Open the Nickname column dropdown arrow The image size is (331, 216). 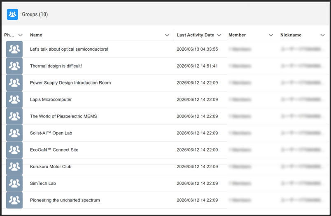click(322, 35)
